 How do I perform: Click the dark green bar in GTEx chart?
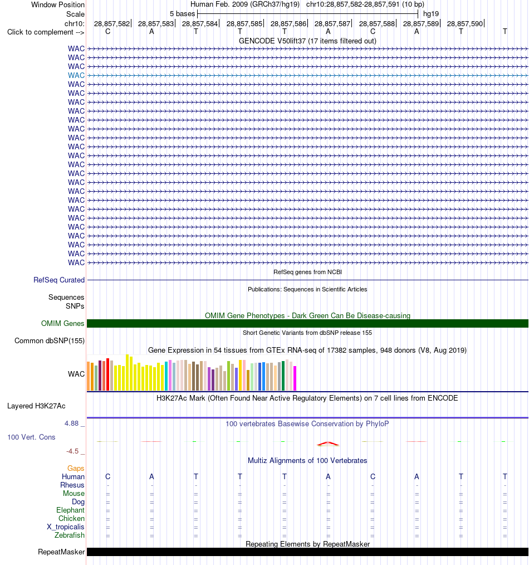(x=283, y=376)
